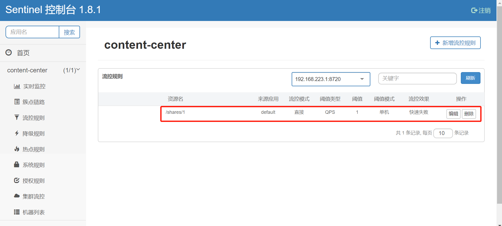
Task: Click the 刷新 button
Action: click(471, 78)
